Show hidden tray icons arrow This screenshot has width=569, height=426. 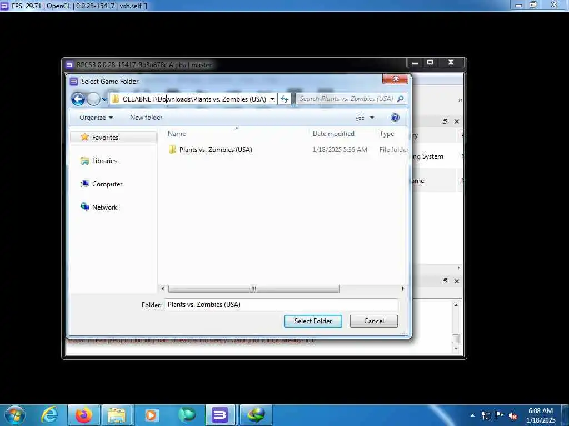click(x=472, y=415)
